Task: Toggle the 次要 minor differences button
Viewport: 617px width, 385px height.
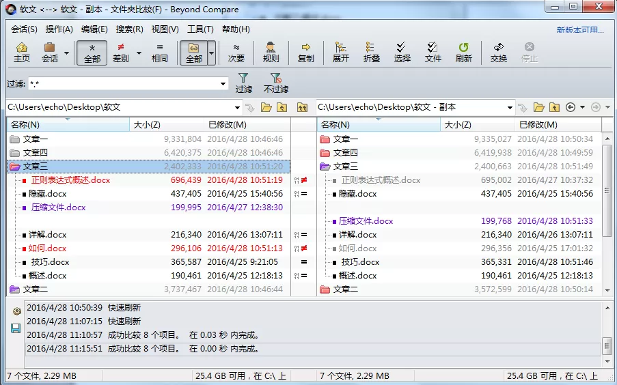Action: point(236,53)
